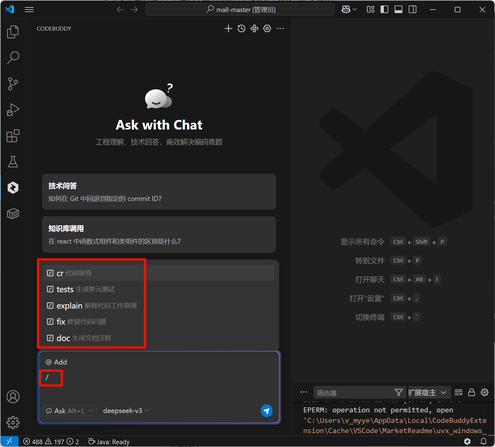Click the EPERM error line in output
The height and width of the screenshot is (447, 495).
378,410
